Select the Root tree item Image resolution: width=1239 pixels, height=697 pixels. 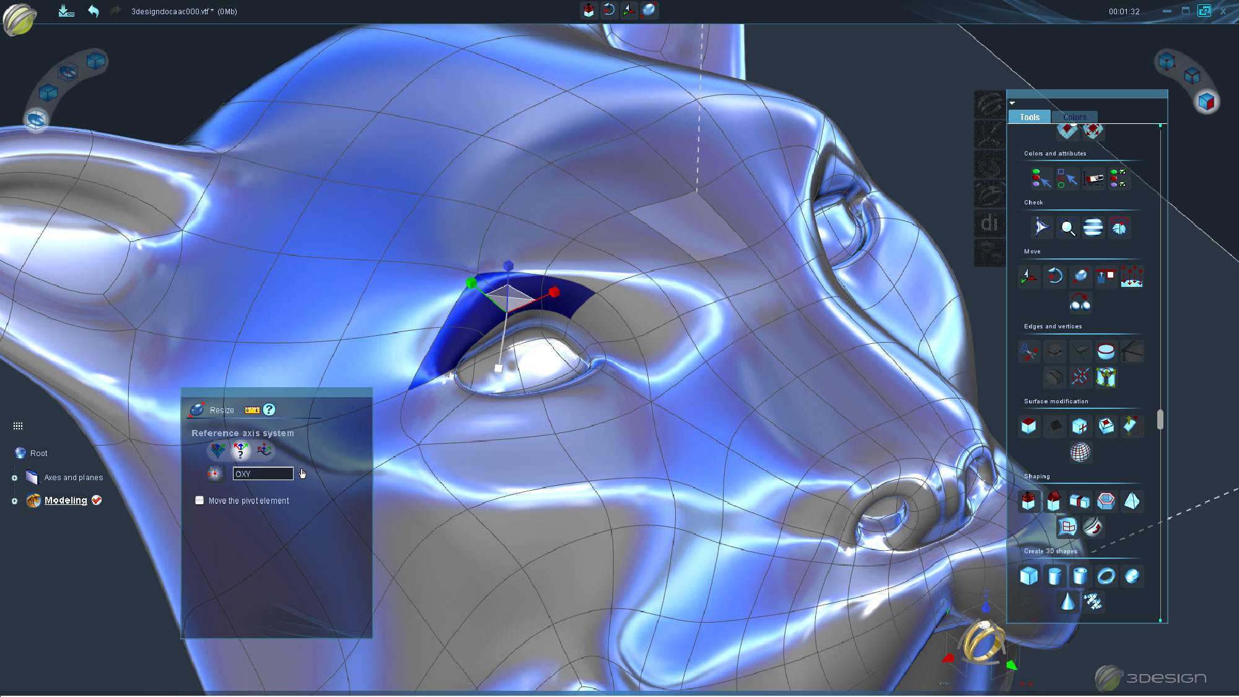point(38,454)
